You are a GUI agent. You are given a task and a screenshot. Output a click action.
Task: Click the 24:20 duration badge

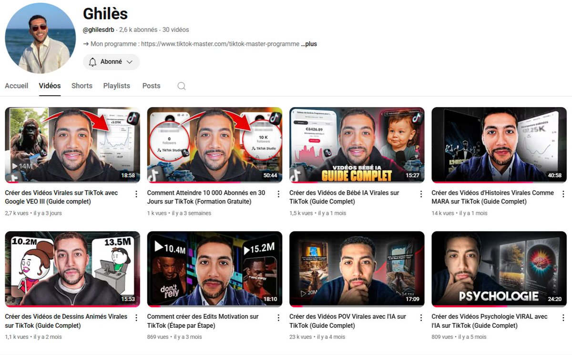tap(554, 299)
